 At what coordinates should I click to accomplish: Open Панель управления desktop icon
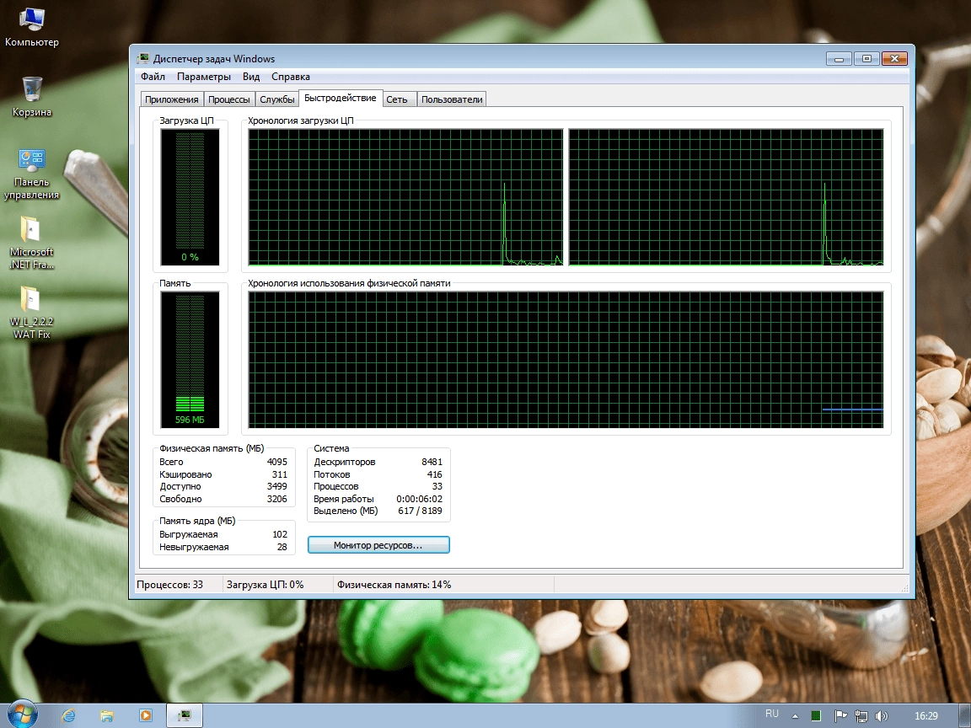31,174
